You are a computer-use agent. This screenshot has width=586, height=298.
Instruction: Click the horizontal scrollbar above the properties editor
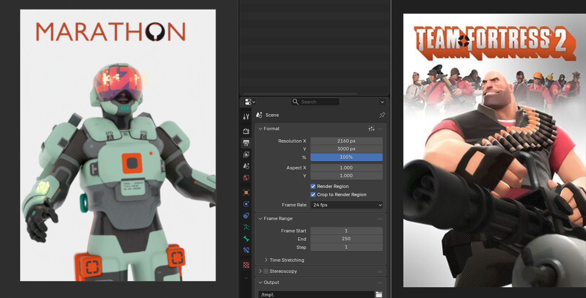tap(300, 94)
